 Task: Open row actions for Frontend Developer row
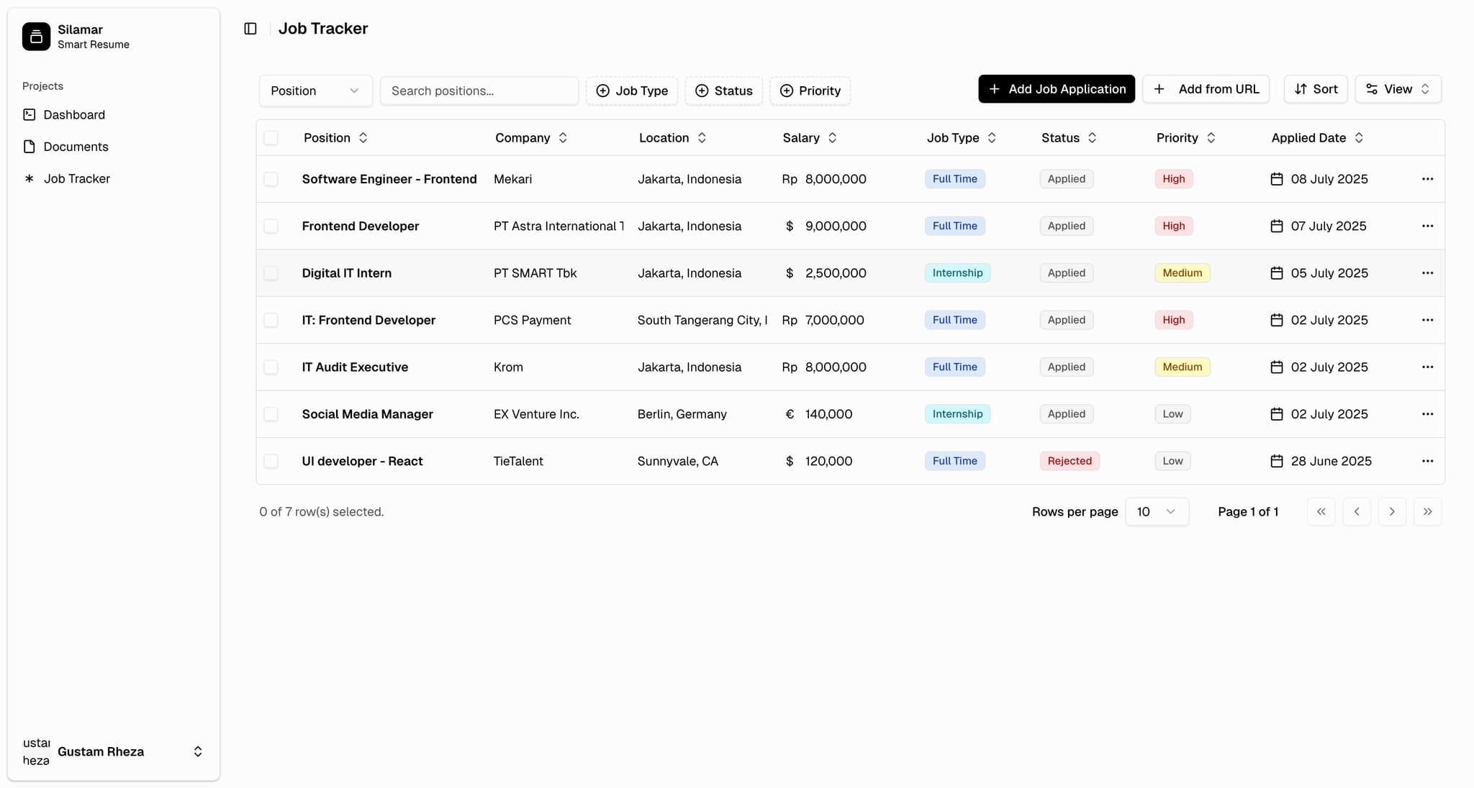(x=1427, y=226)
